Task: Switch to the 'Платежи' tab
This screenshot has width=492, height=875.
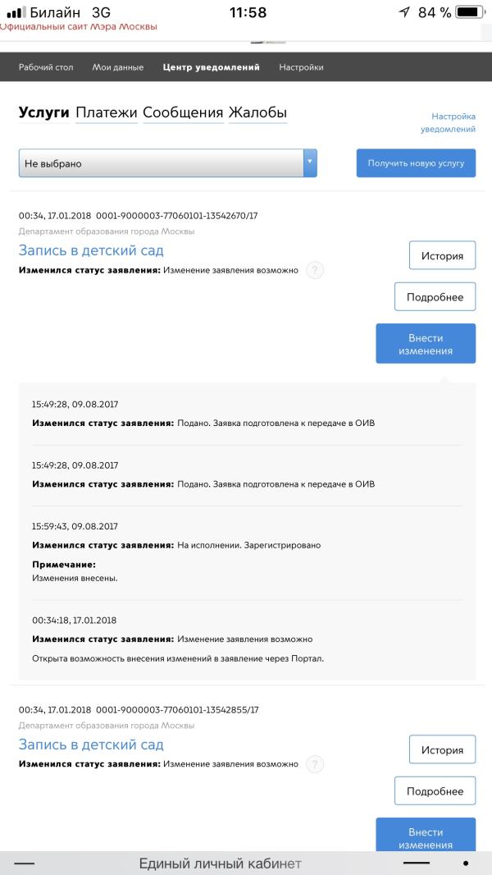Action: [107, 113]
